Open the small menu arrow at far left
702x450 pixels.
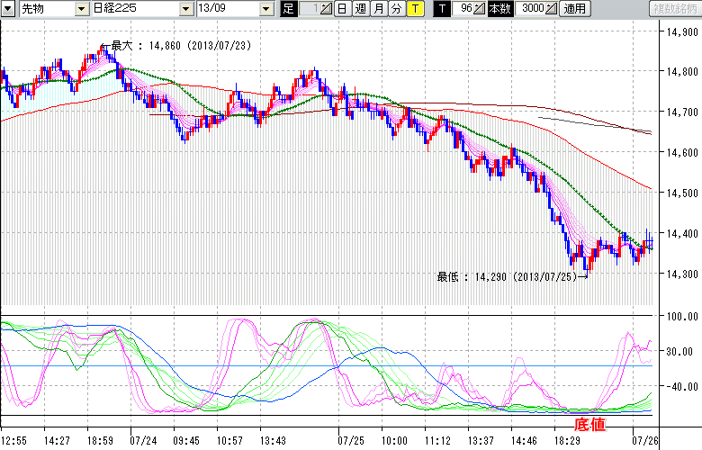click(9, 9)
